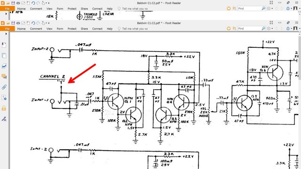Switch to Share tab in lower window

click(x=84, y=29)
